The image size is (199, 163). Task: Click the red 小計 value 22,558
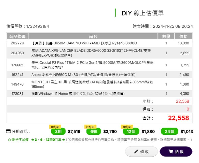tap(182, 101)
